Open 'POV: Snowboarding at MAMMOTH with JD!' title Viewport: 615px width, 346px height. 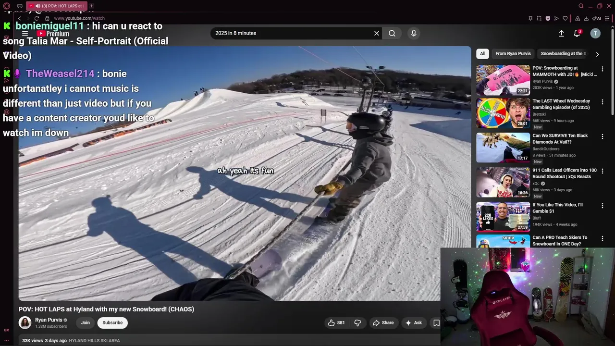565,71
